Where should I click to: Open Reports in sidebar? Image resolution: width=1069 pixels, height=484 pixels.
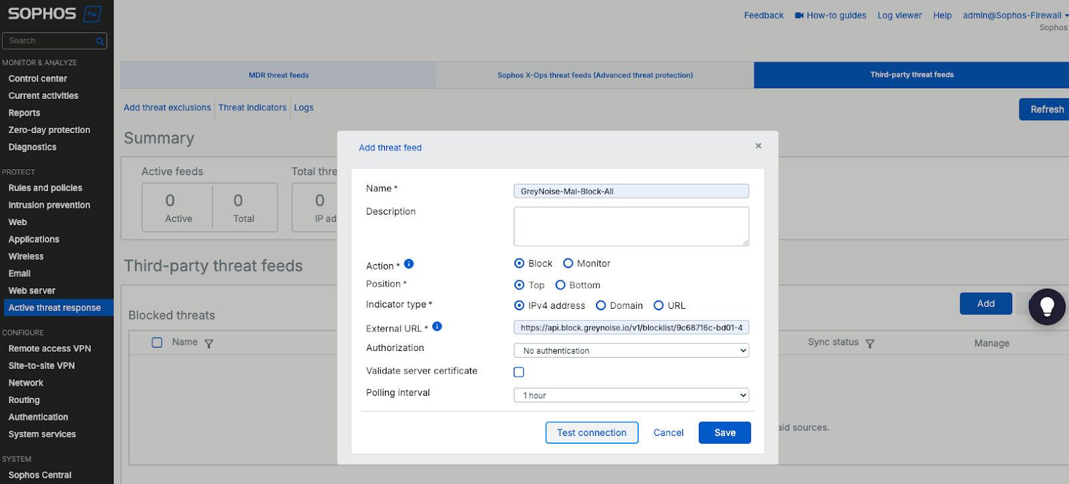(x=24, y=113)
